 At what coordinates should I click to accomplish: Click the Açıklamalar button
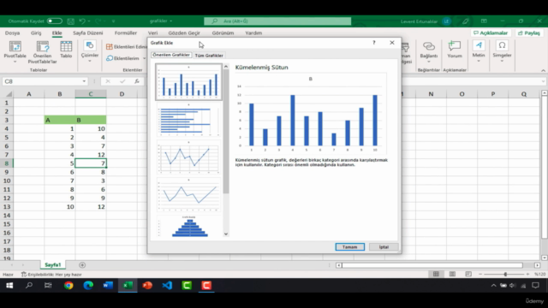[x=491, y=33]
